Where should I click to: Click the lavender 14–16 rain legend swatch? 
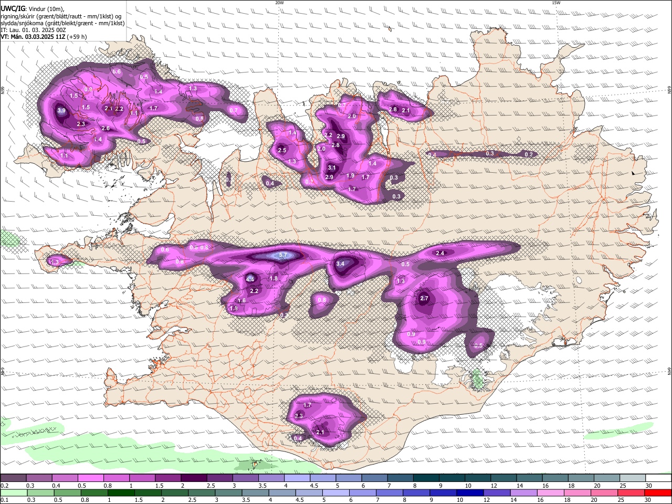[523, 493]
